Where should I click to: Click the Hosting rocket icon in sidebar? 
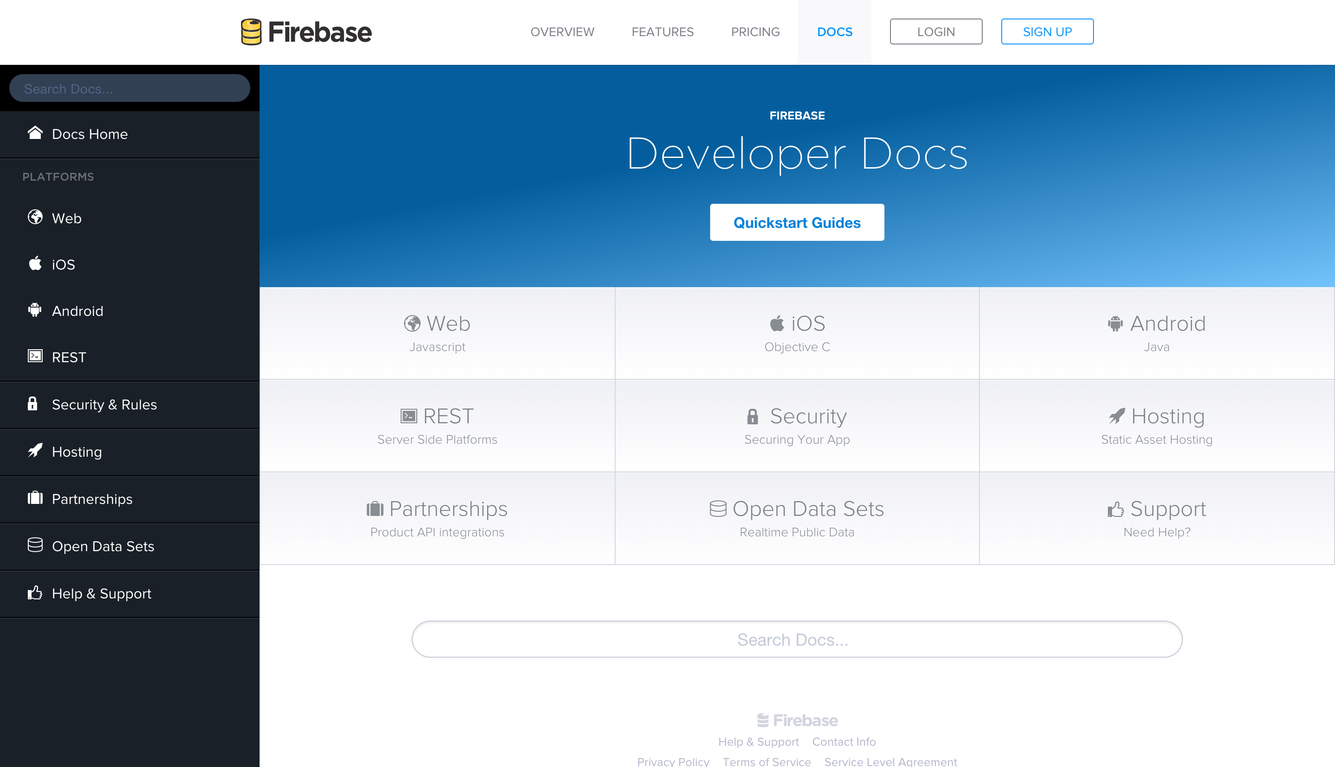click(35, 450)
